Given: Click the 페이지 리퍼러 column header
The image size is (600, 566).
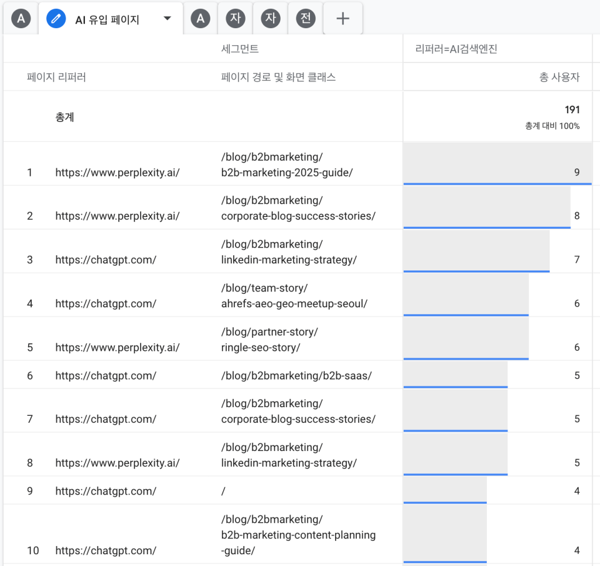Looking at the screenshot, I should 56,77.
